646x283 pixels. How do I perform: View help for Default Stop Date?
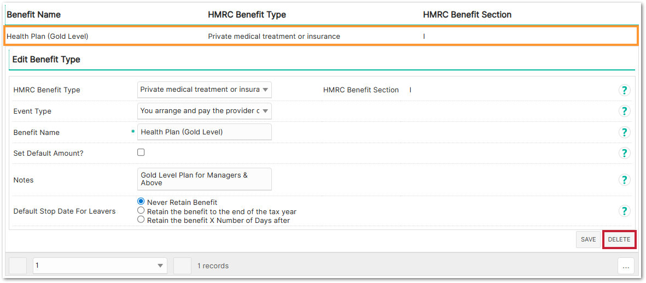(624, 211)
